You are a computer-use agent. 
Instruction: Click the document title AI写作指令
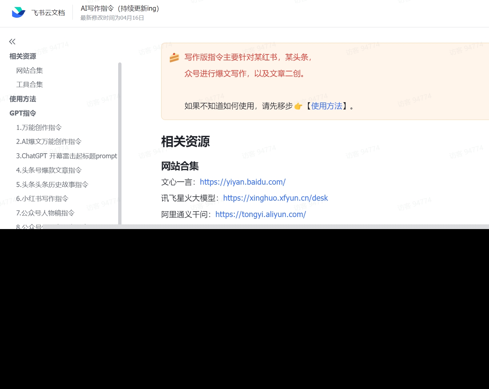(120, 8)
